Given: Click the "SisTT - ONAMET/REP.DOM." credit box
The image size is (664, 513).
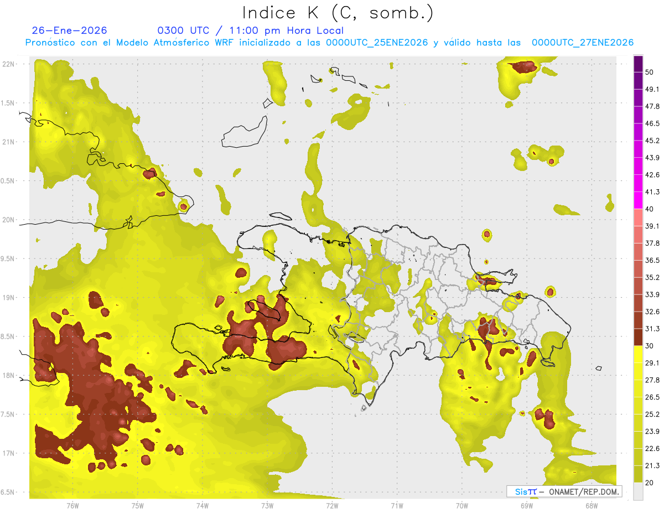Looking at the screenshot, I should click(564, 491).
